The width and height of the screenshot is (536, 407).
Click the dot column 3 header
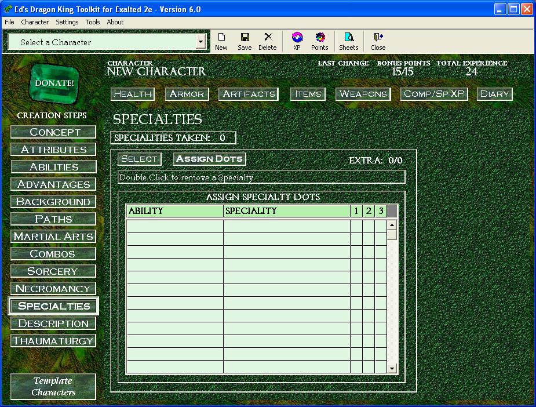(381, 211)
